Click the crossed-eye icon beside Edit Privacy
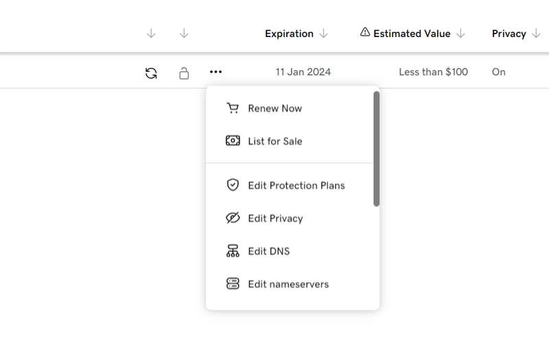549x342 pixels. tap(233, 218)
